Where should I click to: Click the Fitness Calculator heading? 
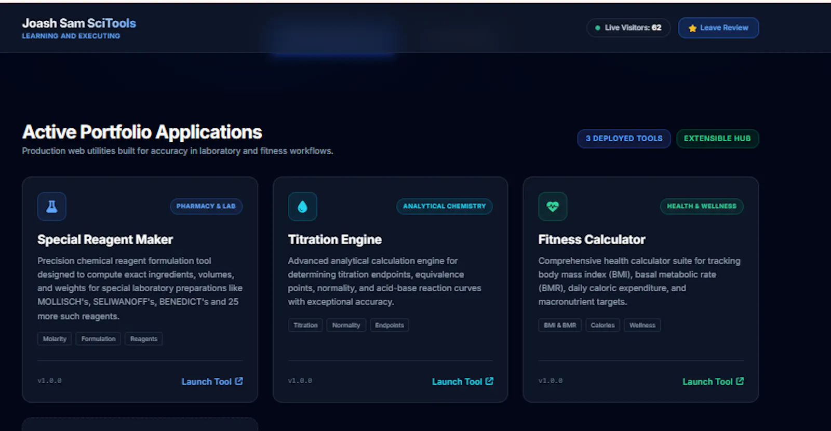click(592, 239)
